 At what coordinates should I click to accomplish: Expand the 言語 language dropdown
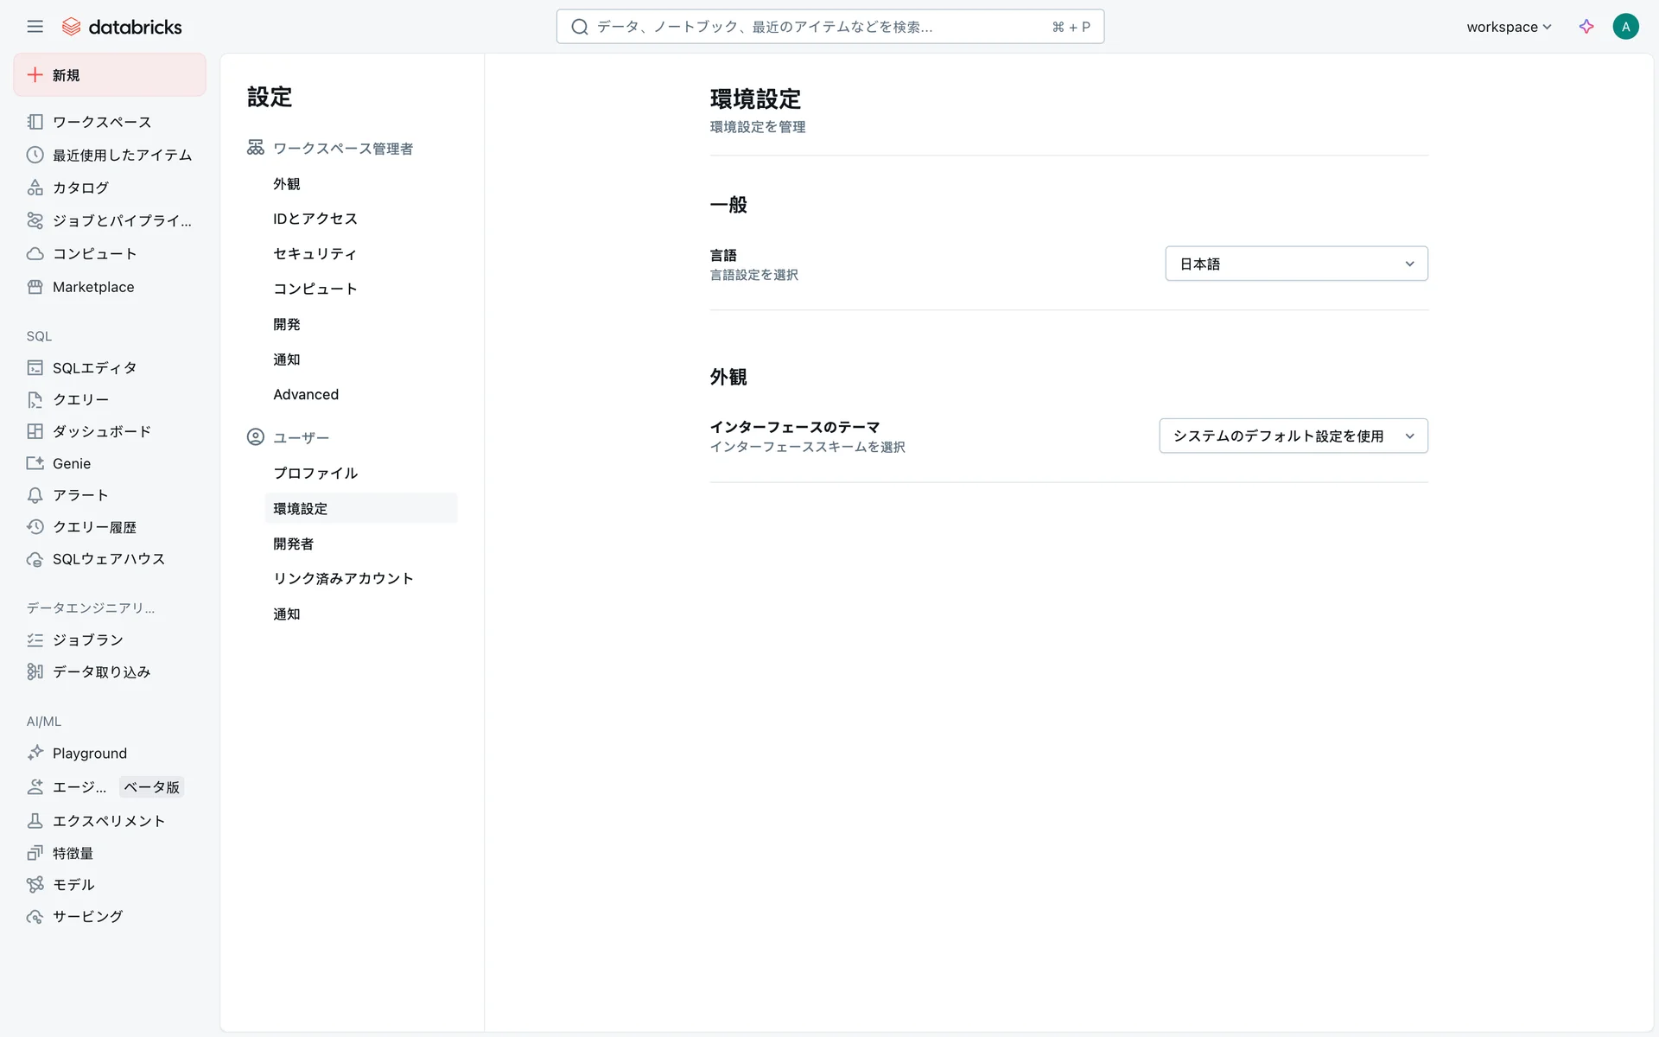1296,264
